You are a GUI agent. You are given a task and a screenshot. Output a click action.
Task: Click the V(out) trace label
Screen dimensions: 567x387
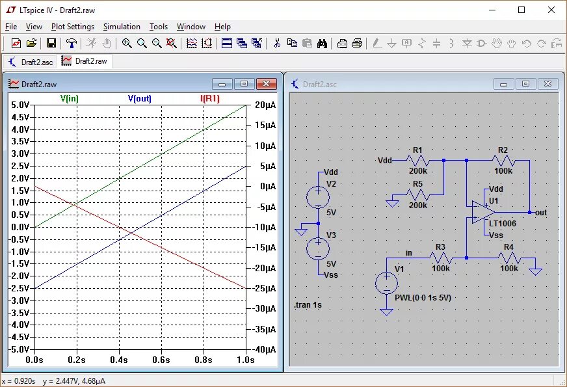point(140,98)
